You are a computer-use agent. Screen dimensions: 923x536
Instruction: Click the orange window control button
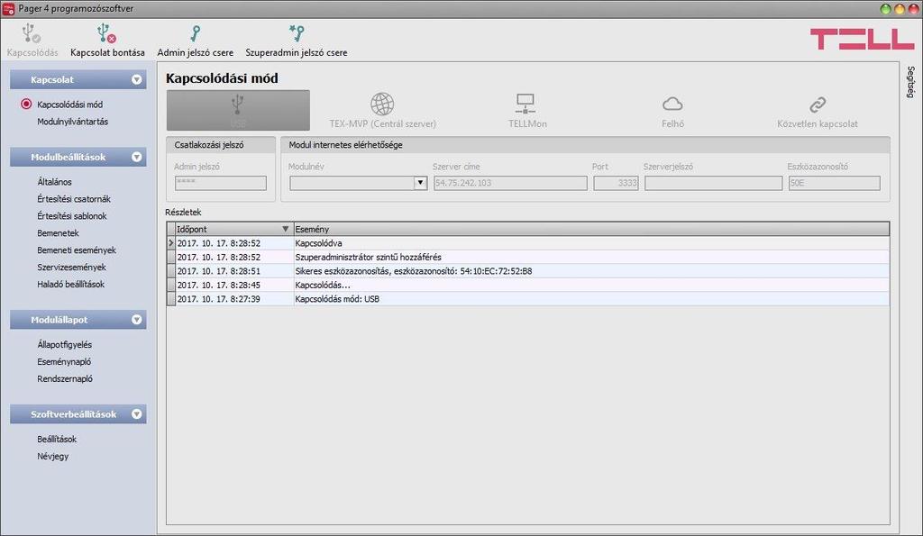click(x=900, y=8)
